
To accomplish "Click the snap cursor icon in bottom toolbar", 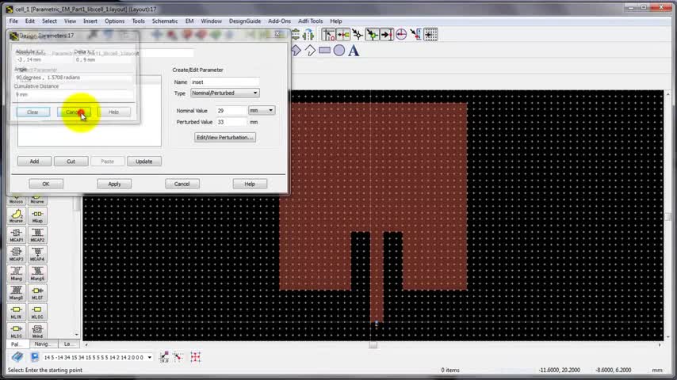I will click(178, 357).
